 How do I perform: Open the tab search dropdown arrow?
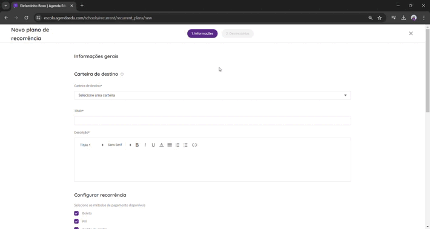coord(5,6)
